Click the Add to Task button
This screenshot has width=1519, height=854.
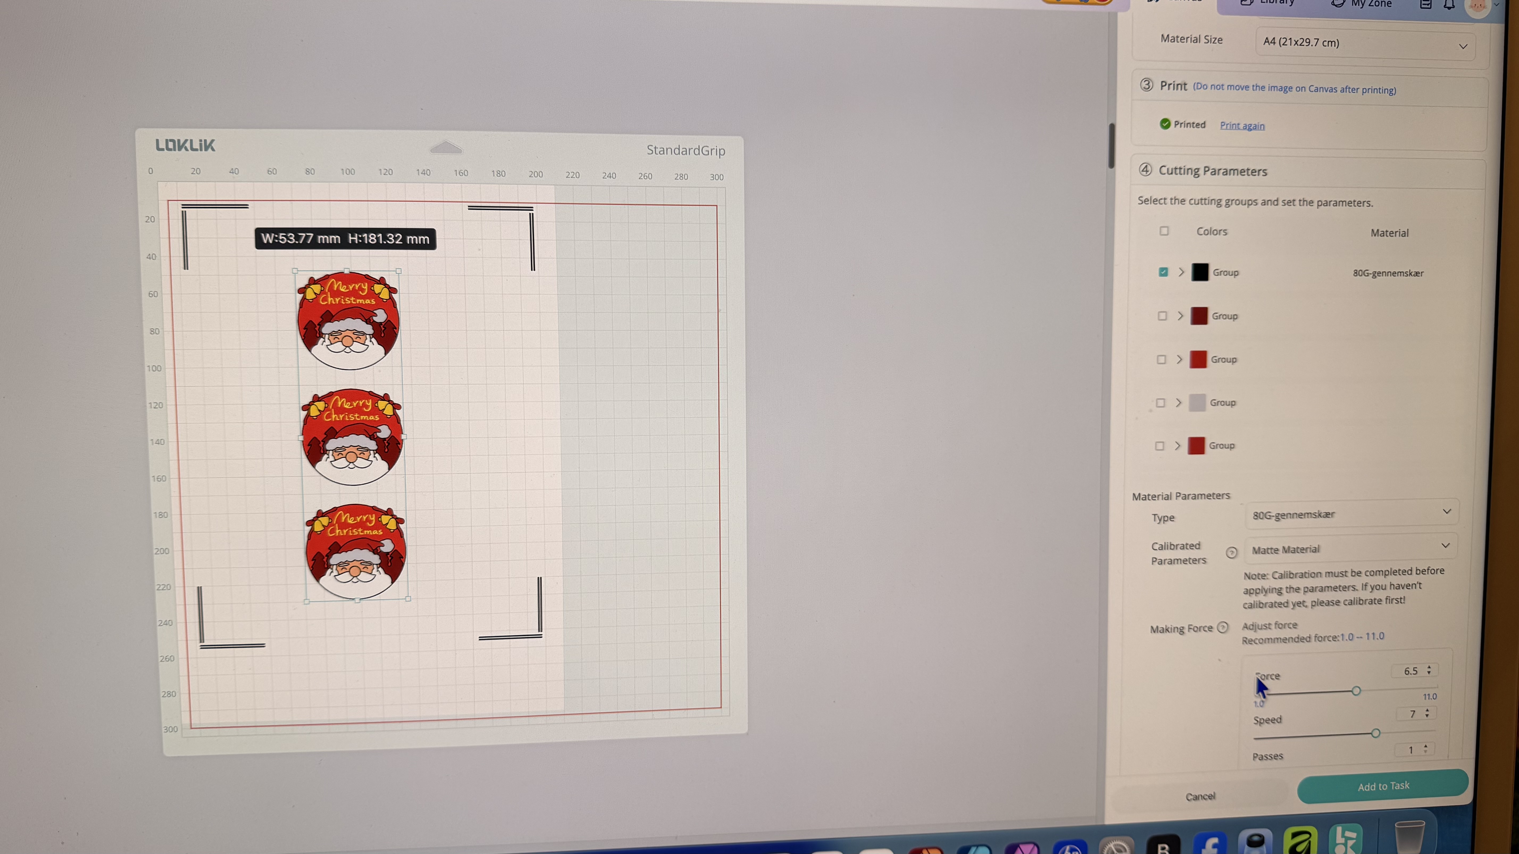coord(1382,786)
